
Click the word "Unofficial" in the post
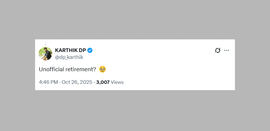pyautogui.click(x=50, y=69)
